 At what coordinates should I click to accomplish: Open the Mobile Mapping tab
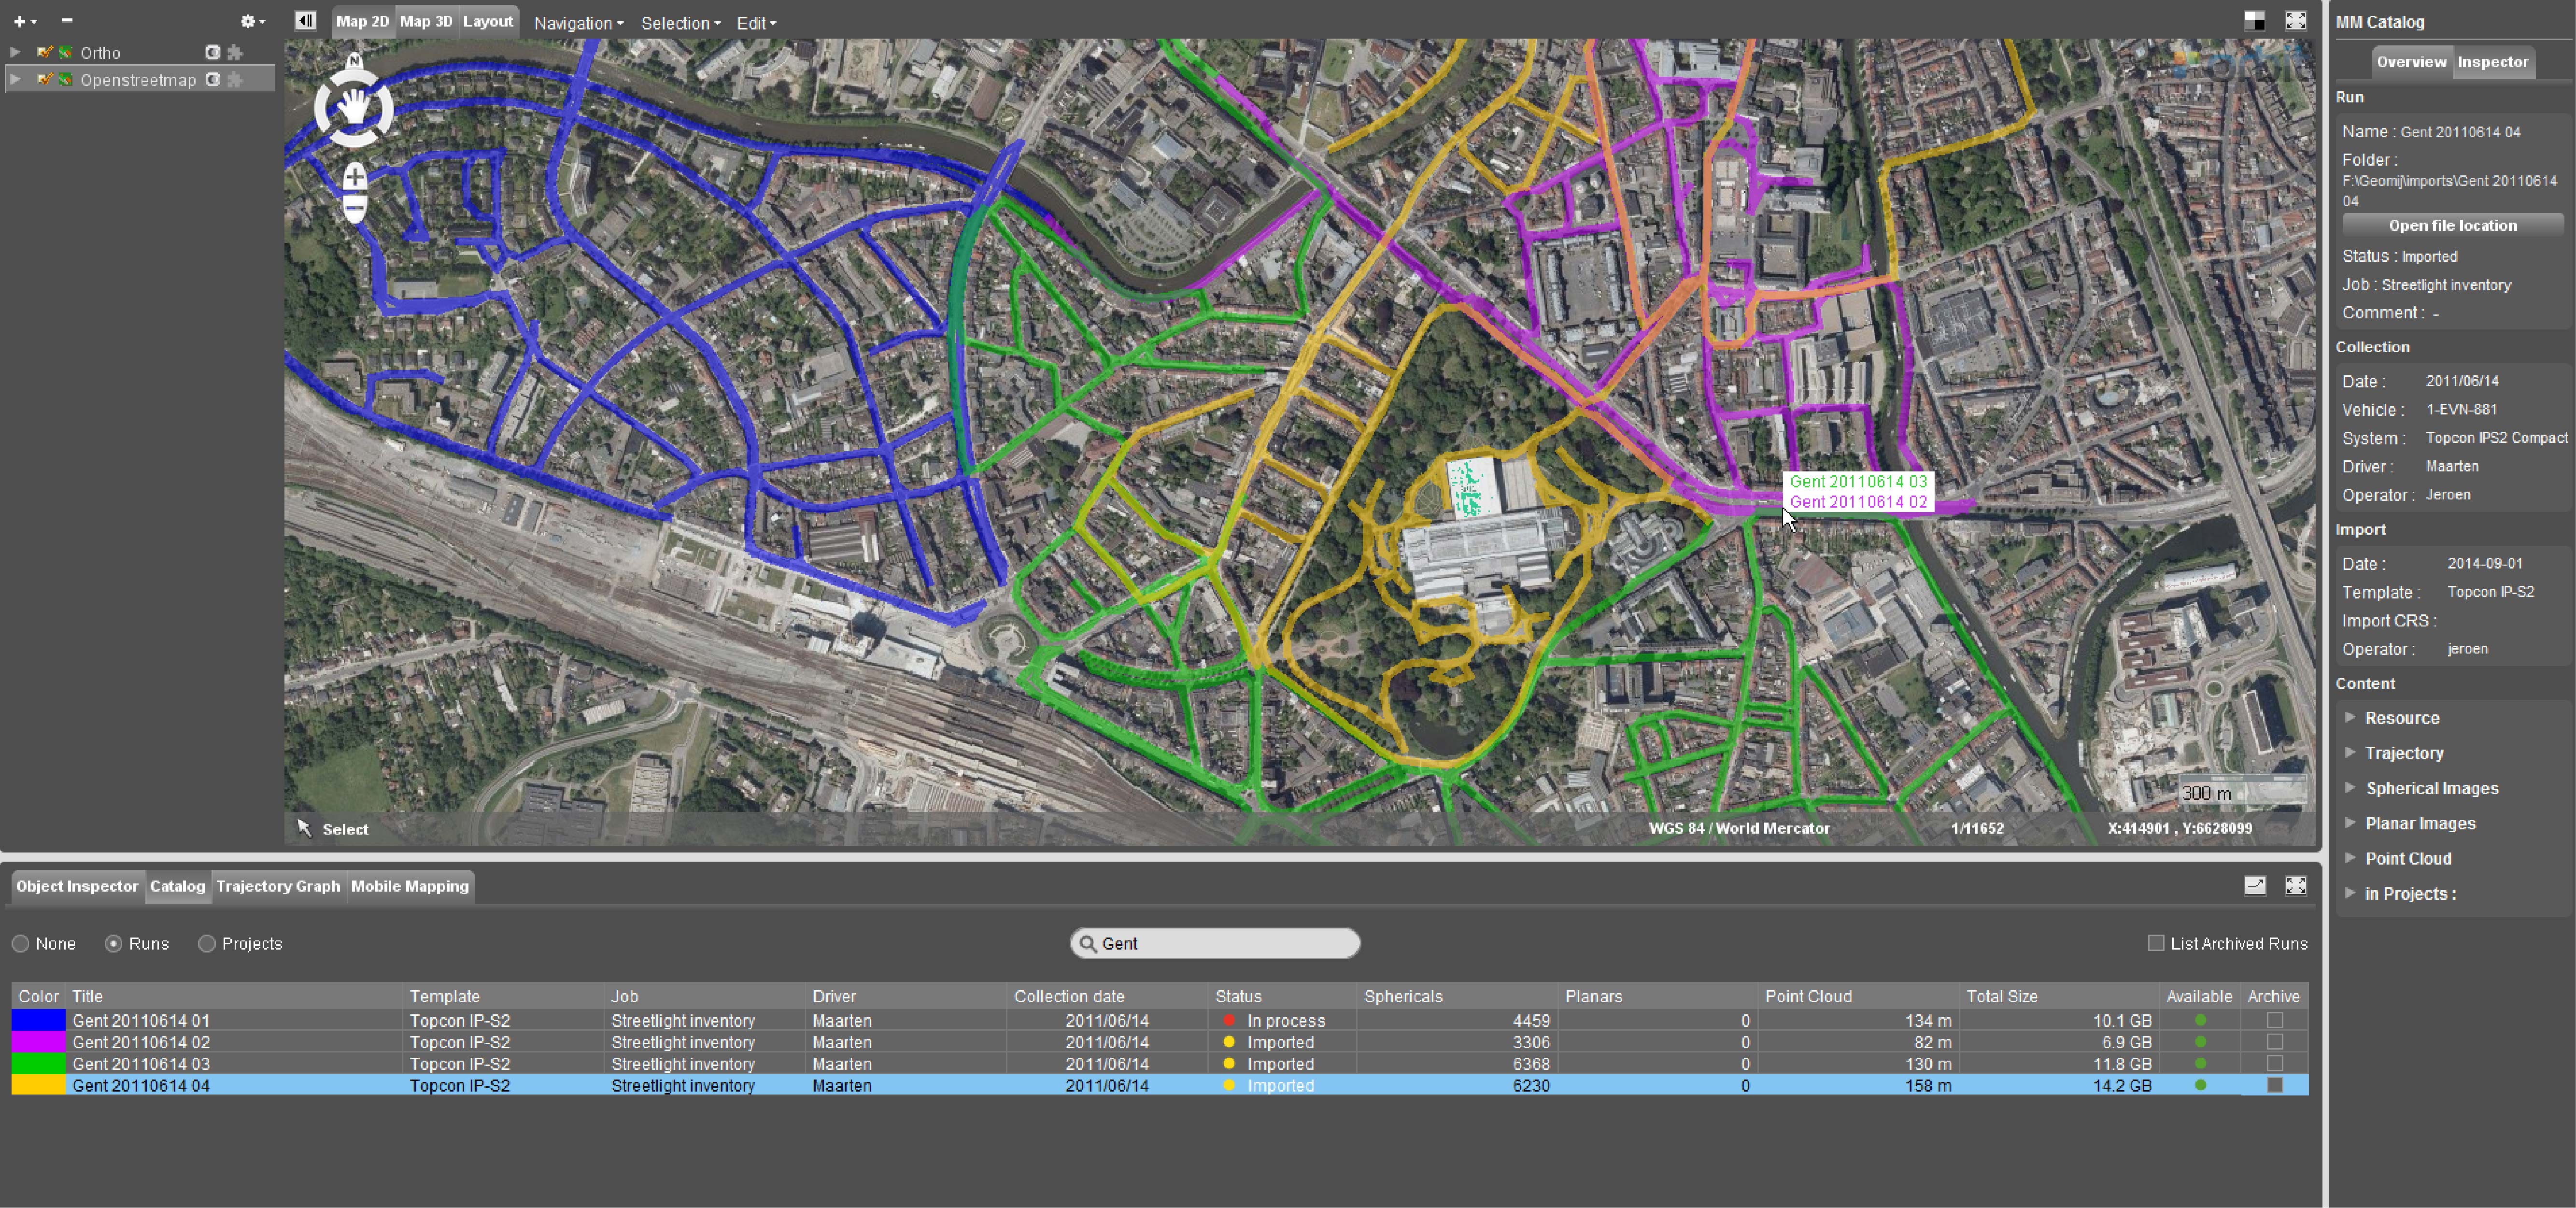tap(410, 886)
